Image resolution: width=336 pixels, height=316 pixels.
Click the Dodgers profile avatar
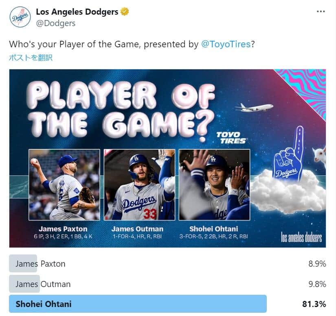click(x=20, y=17)
